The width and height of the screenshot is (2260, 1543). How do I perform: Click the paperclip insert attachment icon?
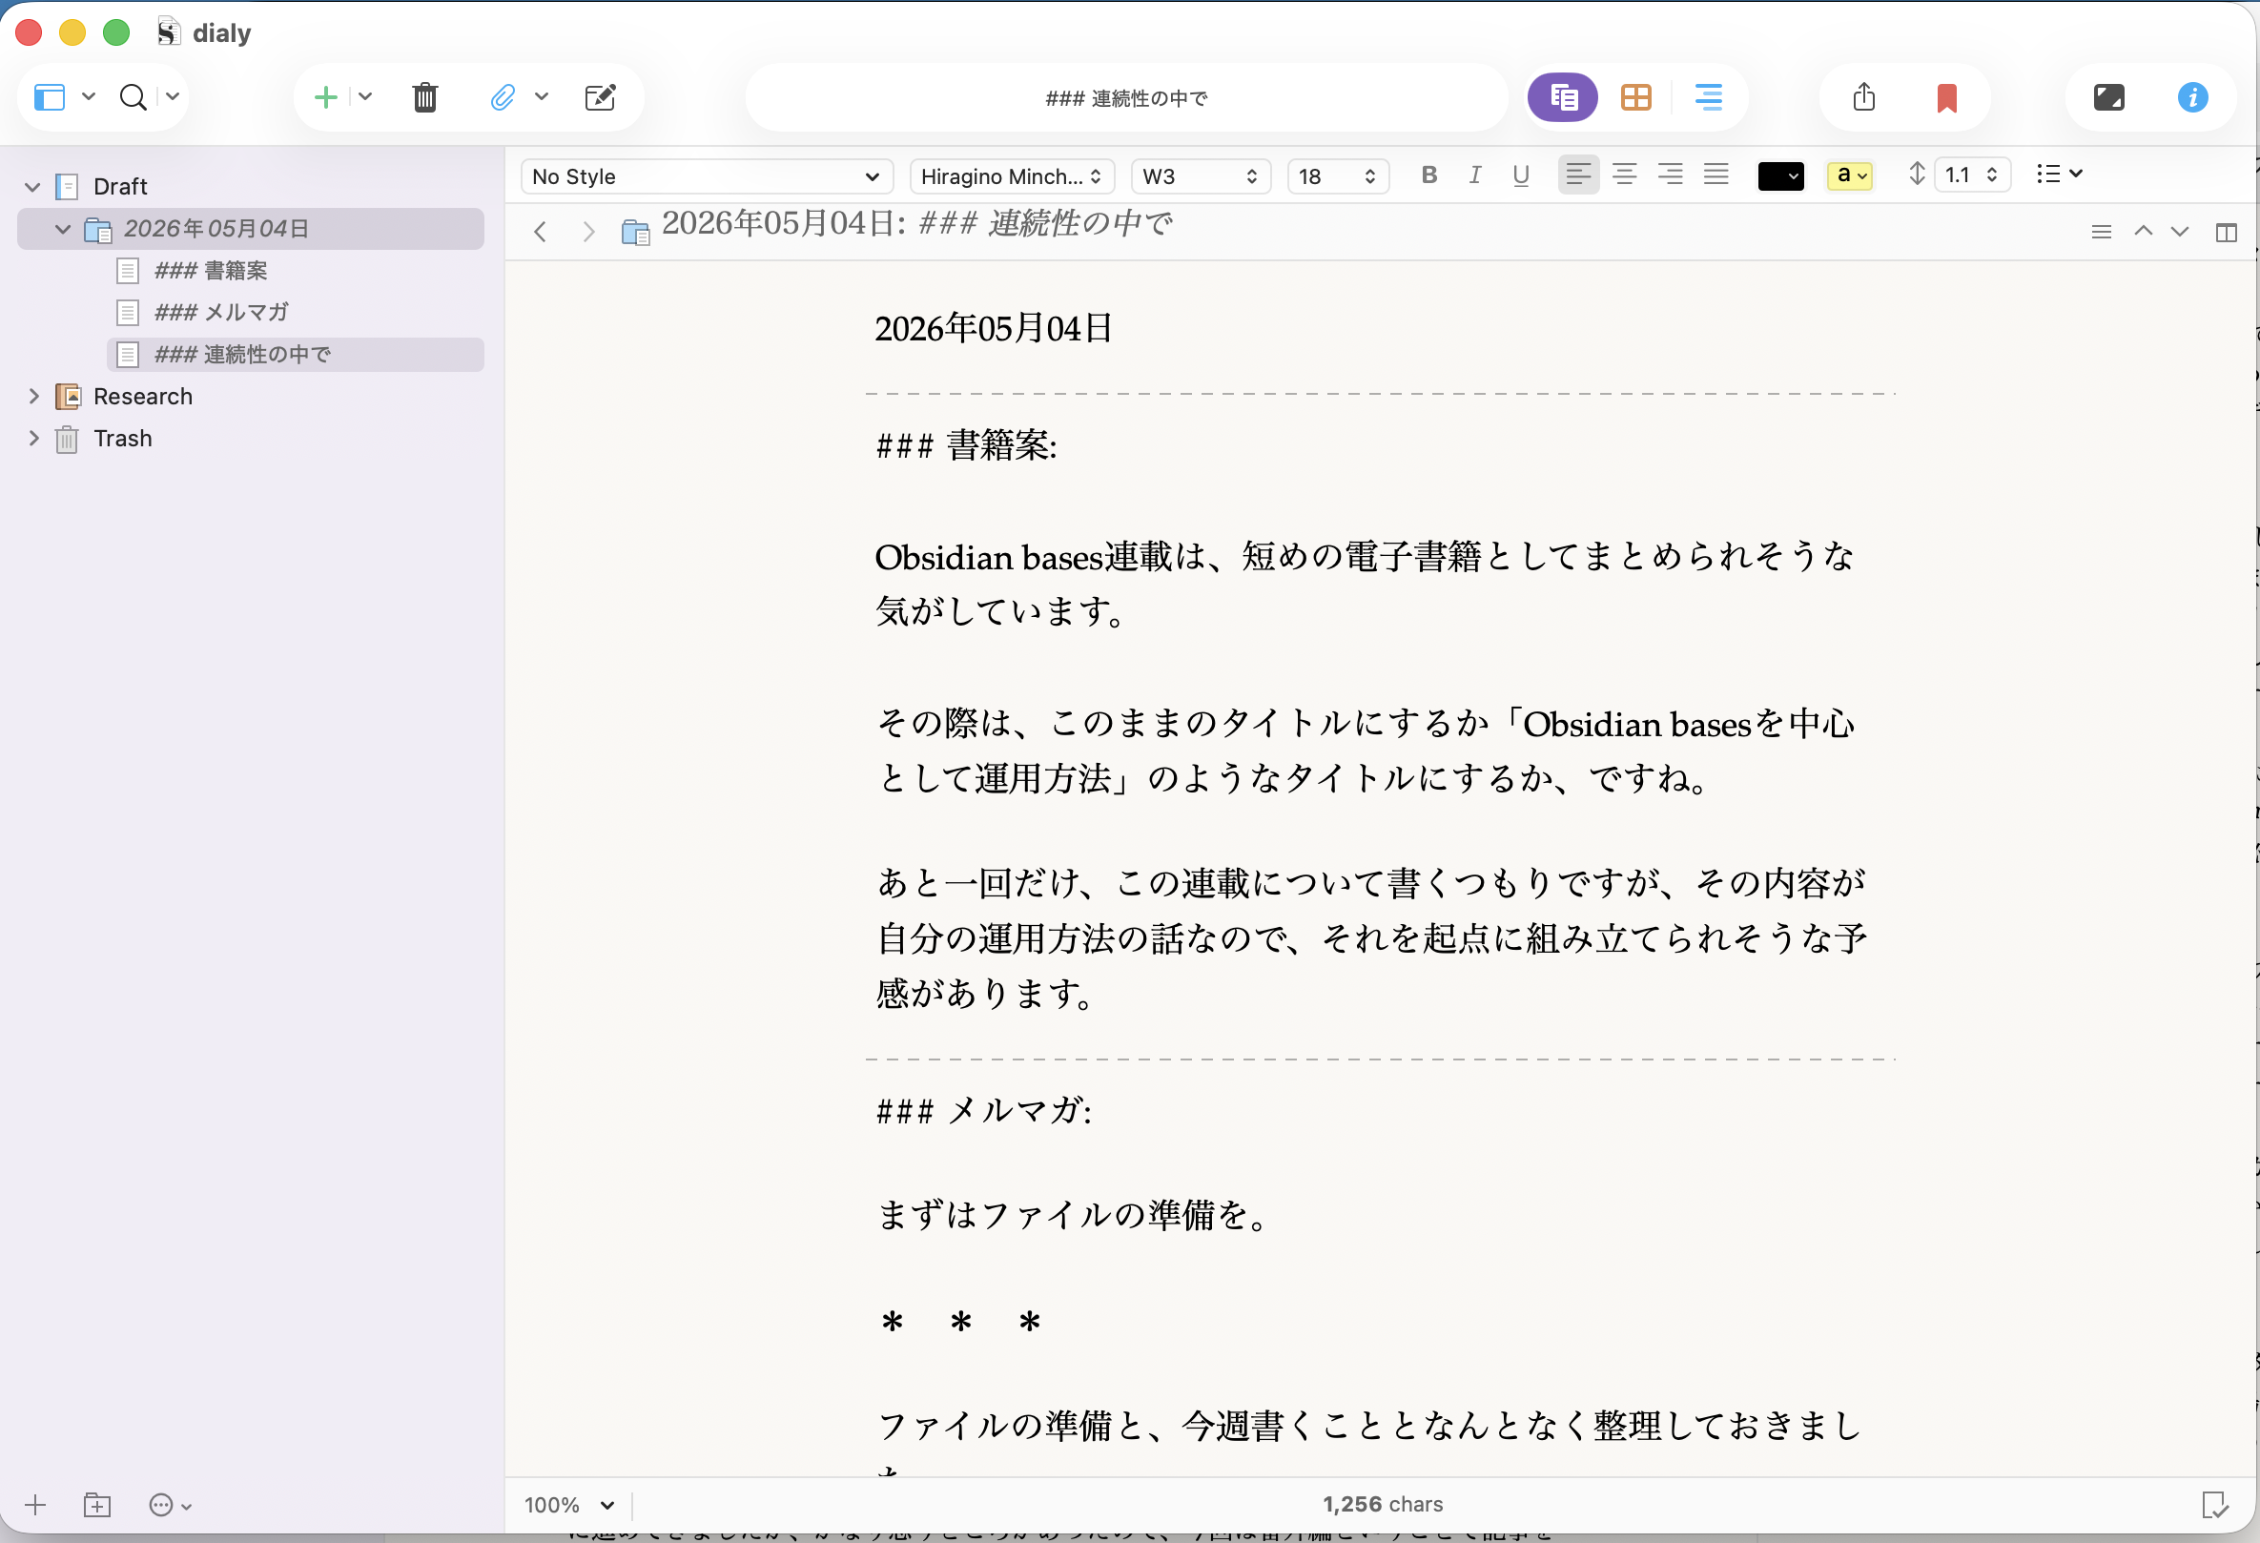click(503, 97)
